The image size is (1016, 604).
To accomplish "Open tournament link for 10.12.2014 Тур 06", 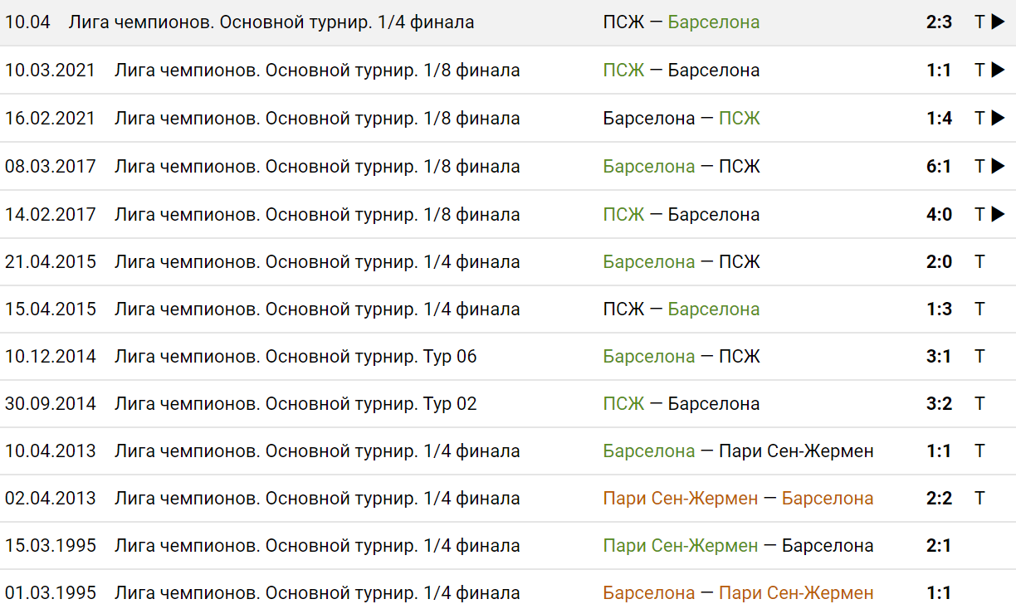I will pyautogui.click(x=296, y=357).
